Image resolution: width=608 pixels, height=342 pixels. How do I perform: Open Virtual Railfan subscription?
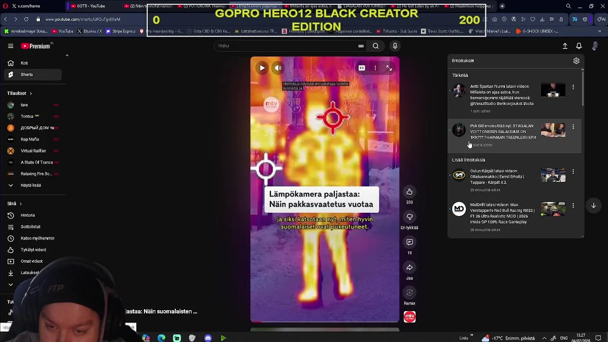click(x=32, y=151)
